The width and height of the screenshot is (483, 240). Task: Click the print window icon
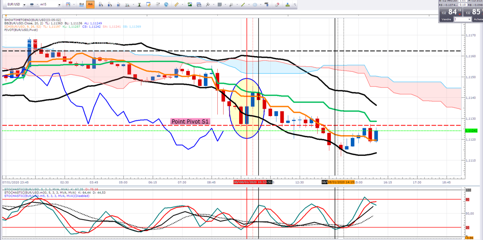(199, 5)
